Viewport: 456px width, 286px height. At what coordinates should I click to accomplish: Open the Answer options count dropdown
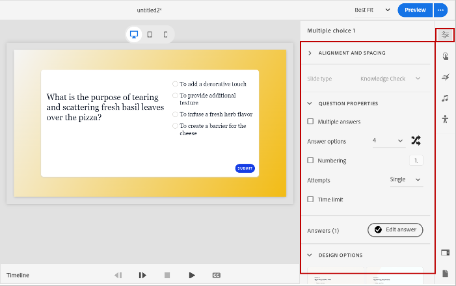388,141
